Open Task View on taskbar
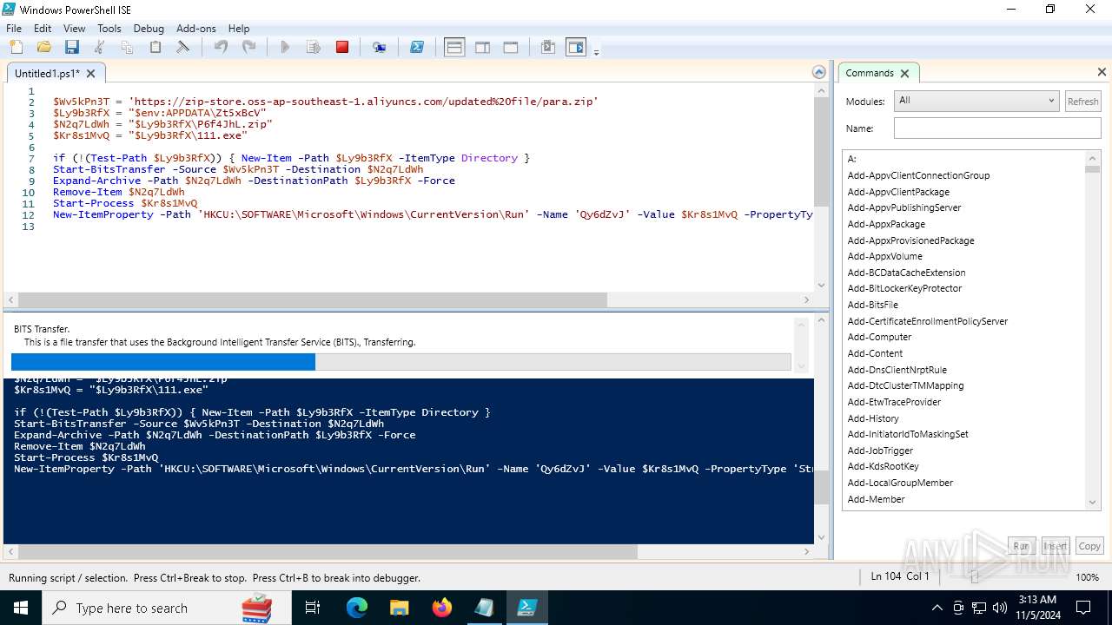Image resolution: width=1112 pixels, height=625 pixels. pos(313,608)
